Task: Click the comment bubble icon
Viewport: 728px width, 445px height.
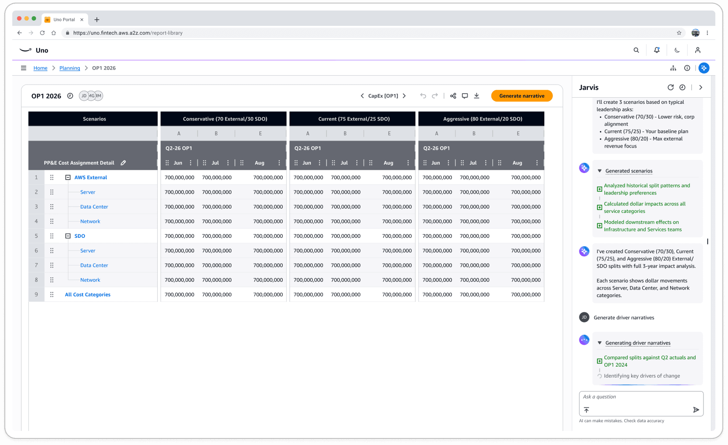Action: (465, 95)
